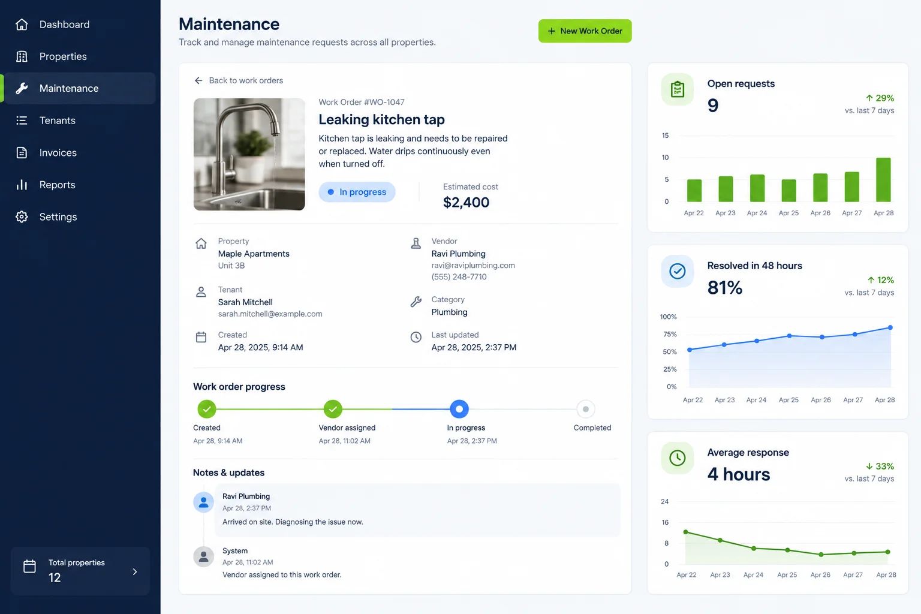Click the System note avatar

pyautogui.click(x=204, y=556)
